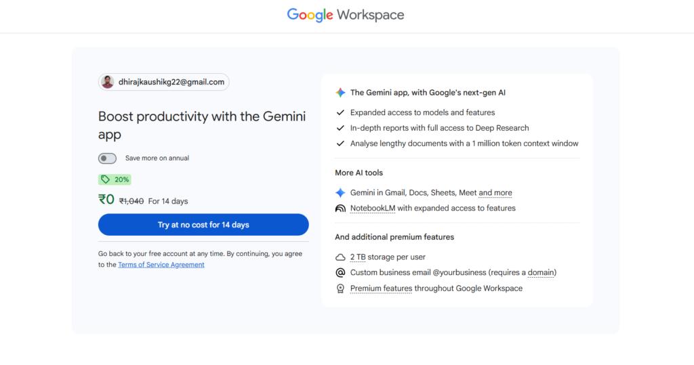
Task: Open the 2 TB storage link
Action: click(358, 257)
